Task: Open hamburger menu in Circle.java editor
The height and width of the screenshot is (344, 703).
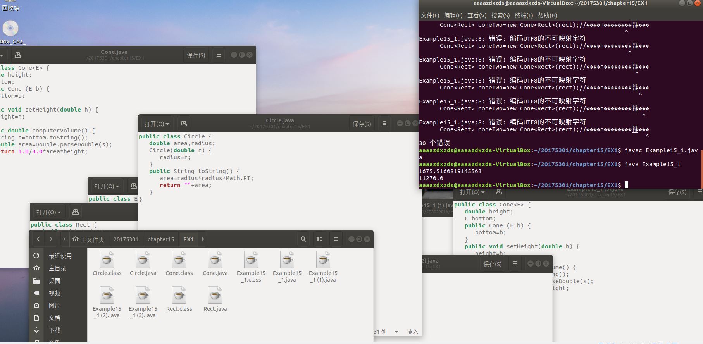Action: coord(384,124)
